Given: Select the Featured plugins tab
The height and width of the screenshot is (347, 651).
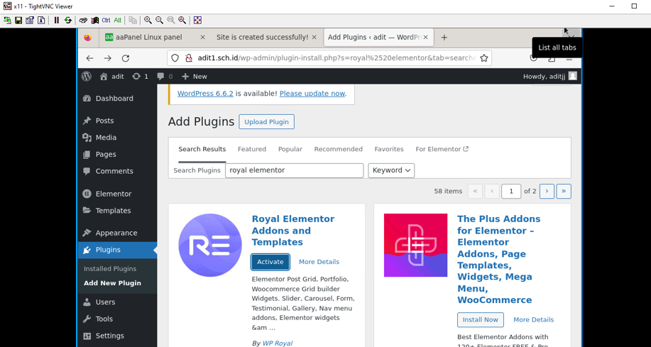Looking at the screenshot, I should click(x=252, y=149).
